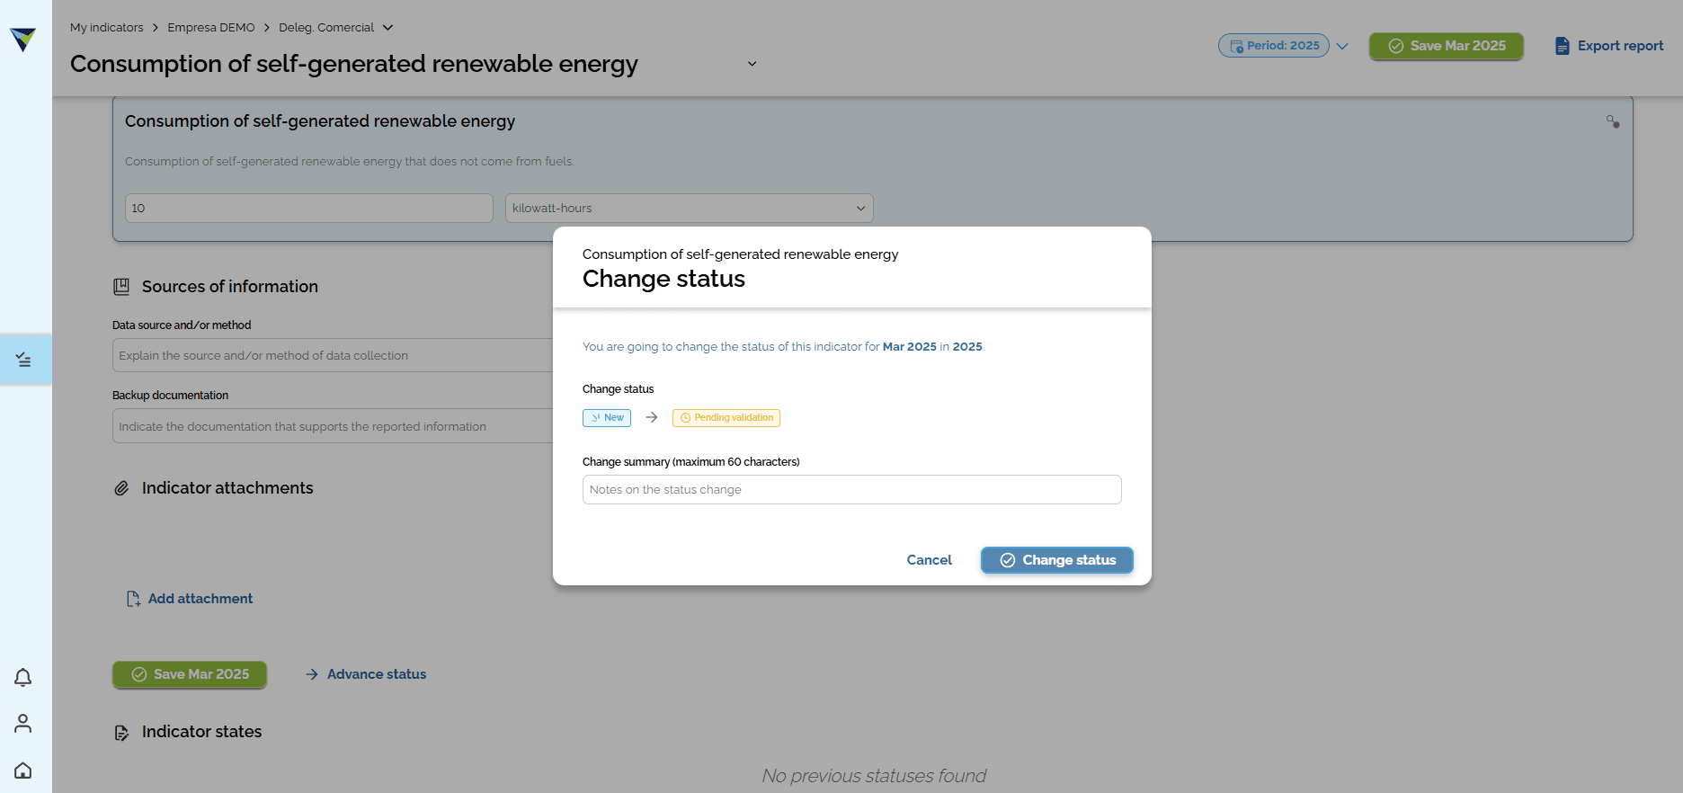
Task: Go to home via house icon
Action: coord(23,771)
